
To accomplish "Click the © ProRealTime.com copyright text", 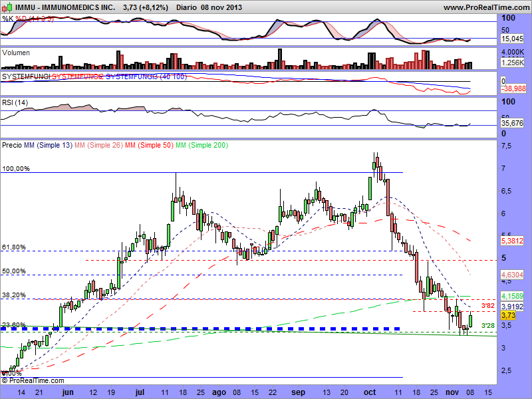I will pyautogui.click(x=33, y=381).
